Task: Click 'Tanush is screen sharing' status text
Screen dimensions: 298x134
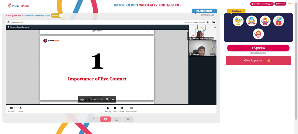Action: 194,22
